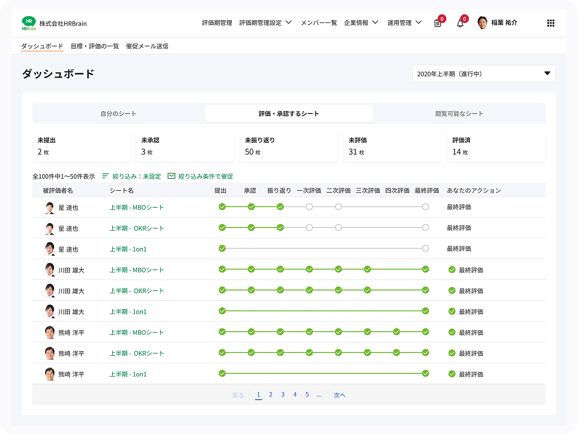Click the 一次評価 step circle in 星 達也's MBOシート row

click(309, 207)
